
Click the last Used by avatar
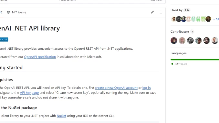(208, 19)
